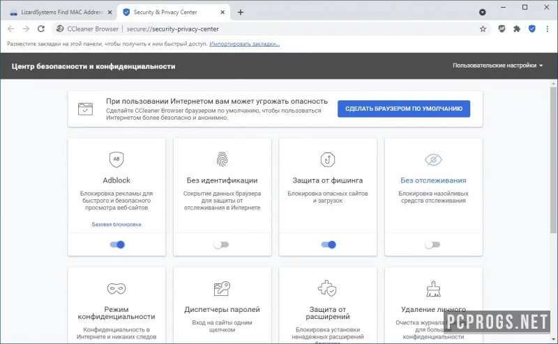The height and width of the screenshot is (344, 558).
Task: Click the Adblock card title
Action: pyautogui.click(x=116, y=180)
